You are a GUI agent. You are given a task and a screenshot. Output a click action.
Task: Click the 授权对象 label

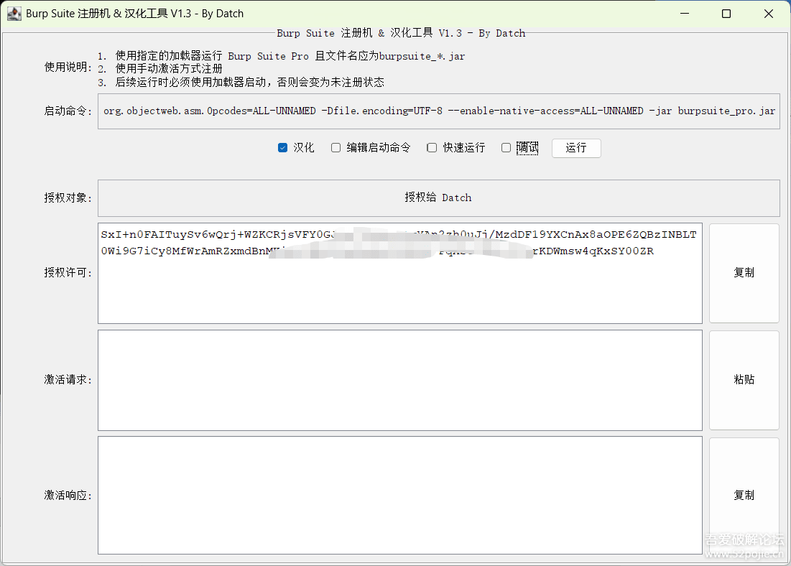(x=68, y=198)
